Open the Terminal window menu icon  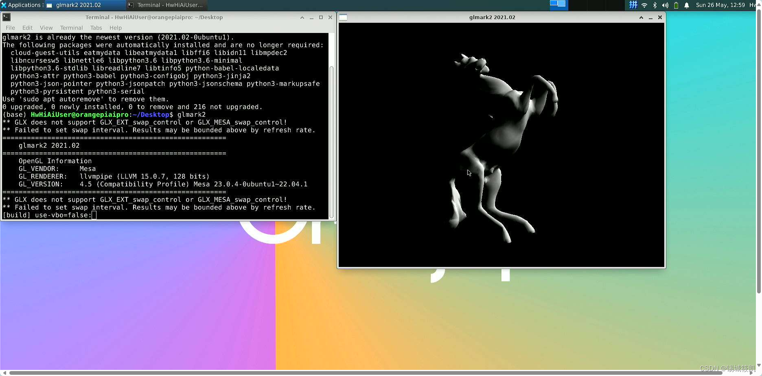coord(7,17)
